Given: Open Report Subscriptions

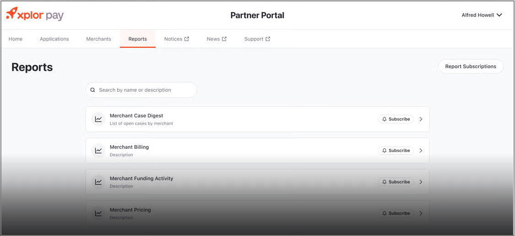Looking at the screenshot, I should pos(470,66).
